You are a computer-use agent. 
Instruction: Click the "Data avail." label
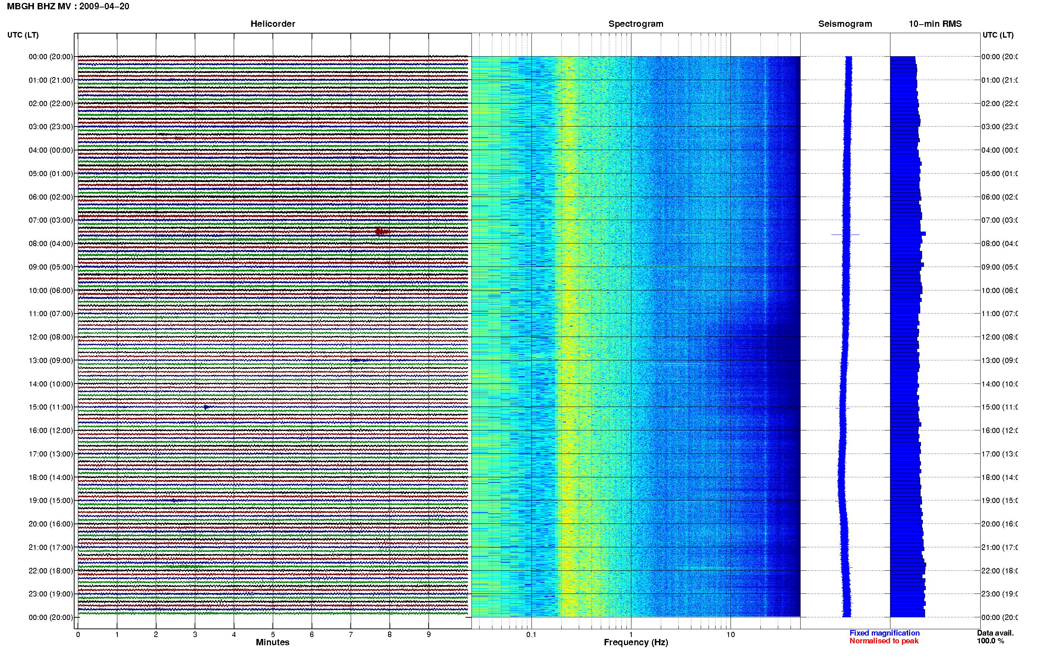(995, 633)
